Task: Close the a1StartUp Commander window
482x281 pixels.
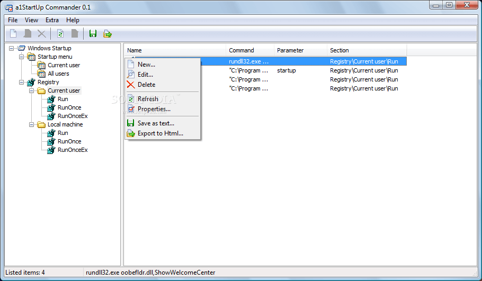Action: 467,5
